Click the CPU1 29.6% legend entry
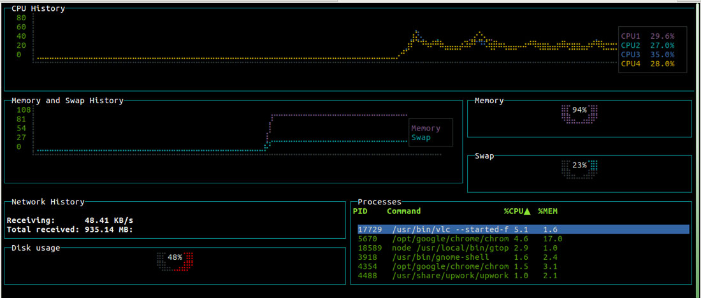Image resolution: width=701 pixels, height=298 pixels. point(648,36)
